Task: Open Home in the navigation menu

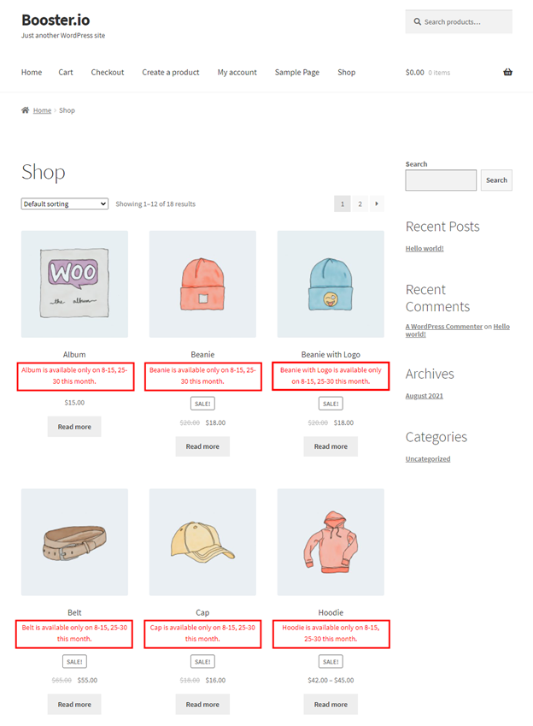Action: 32,72
